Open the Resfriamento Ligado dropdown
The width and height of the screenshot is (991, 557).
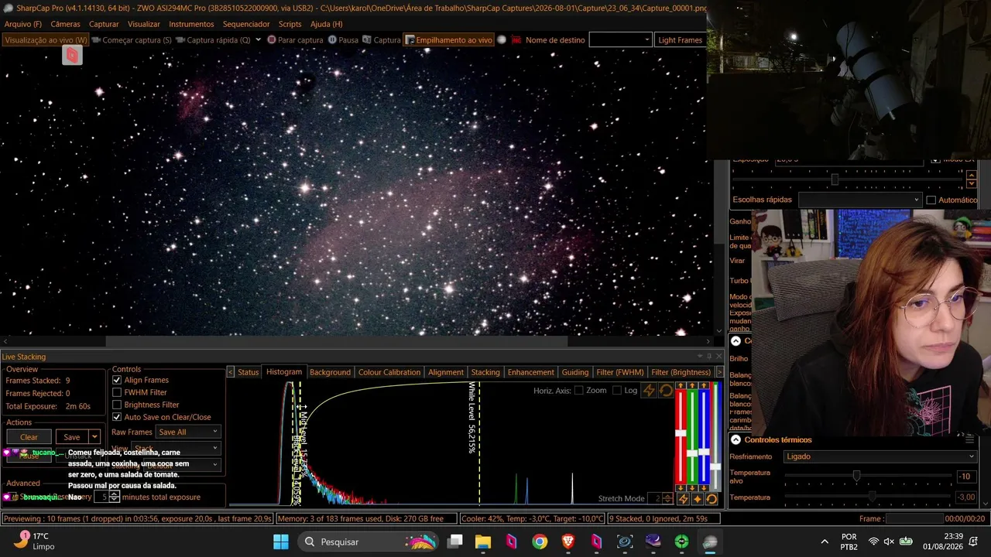(880, 456)
